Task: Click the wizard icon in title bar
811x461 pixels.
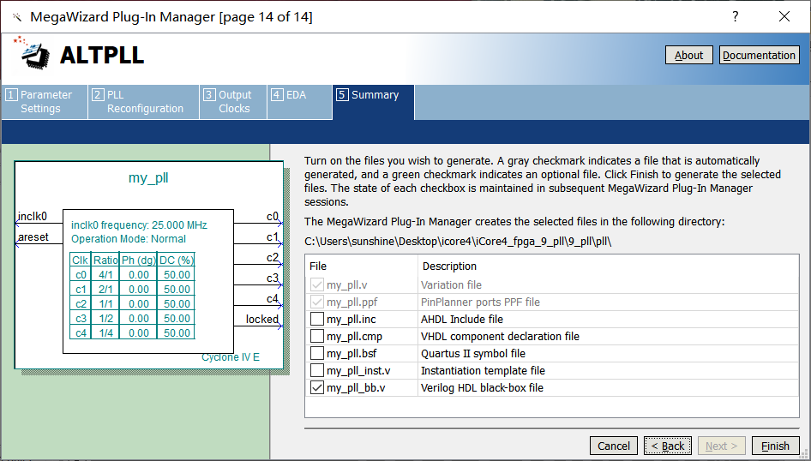Action: [16, 17]
